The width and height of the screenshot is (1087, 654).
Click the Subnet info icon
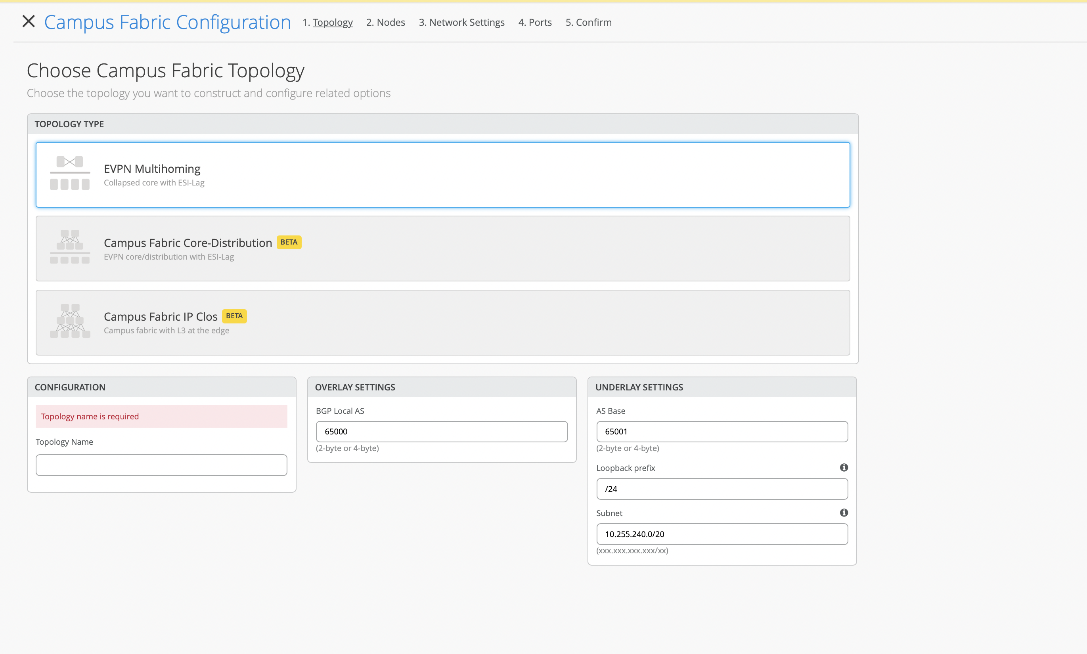pyautogui.click(x=844, y=512)
